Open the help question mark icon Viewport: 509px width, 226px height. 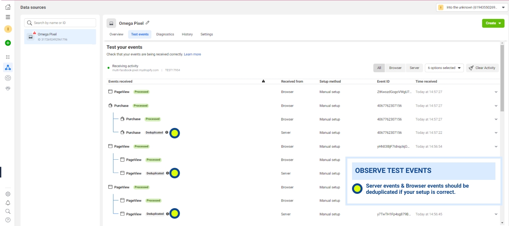tap(8, 220)
